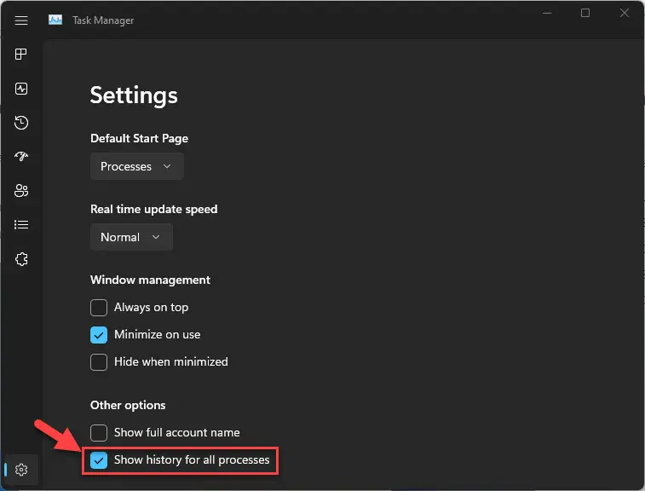This screenshot has height=491, width=645.
Task: Go to the Processes page icon
Action: pos(21,54)
